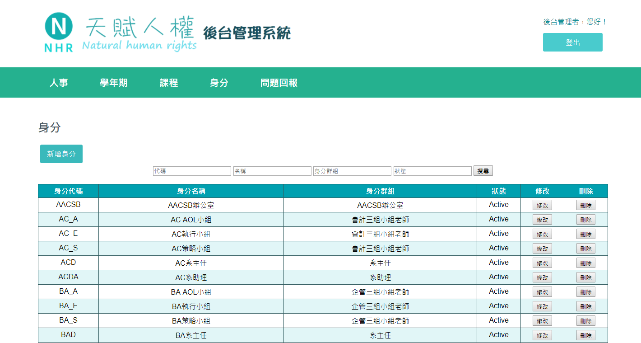Click 修改 for the AC_A row
641x343 pixels.
coord(542,220)
